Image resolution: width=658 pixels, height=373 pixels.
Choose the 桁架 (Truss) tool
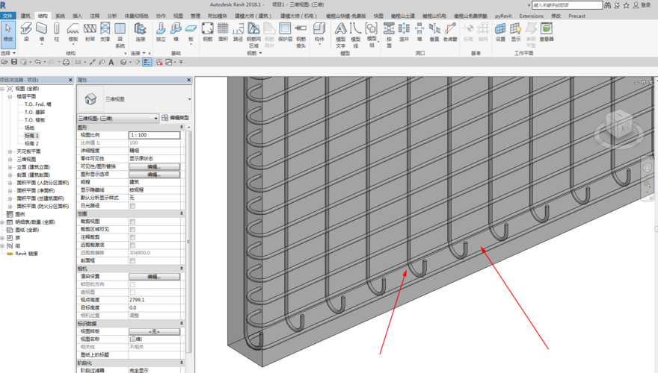(90, 31)
